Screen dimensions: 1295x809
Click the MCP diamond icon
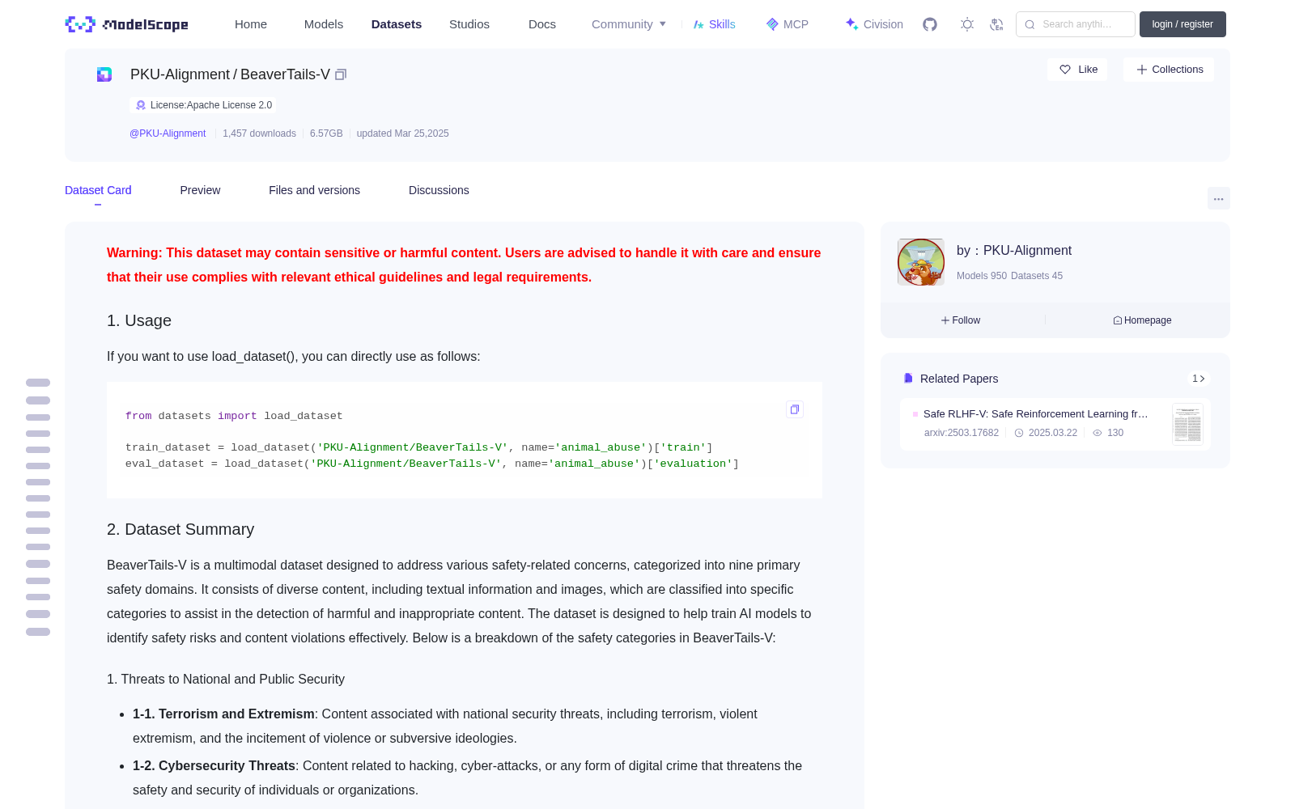coord(772,24)
